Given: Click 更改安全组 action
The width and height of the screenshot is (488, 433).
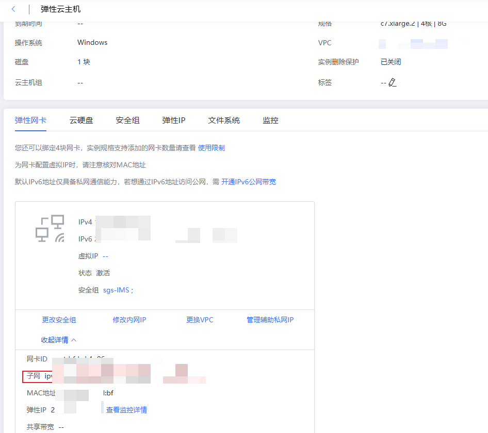Looking at the screenshot, I should 59,320.
